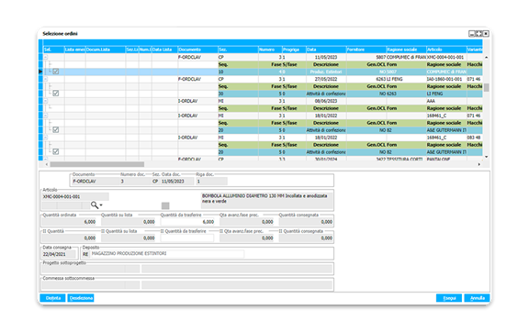Click the Quantità ordinata field 6,000
Screen dimensions: 529x332
click(x=69, y=222)
